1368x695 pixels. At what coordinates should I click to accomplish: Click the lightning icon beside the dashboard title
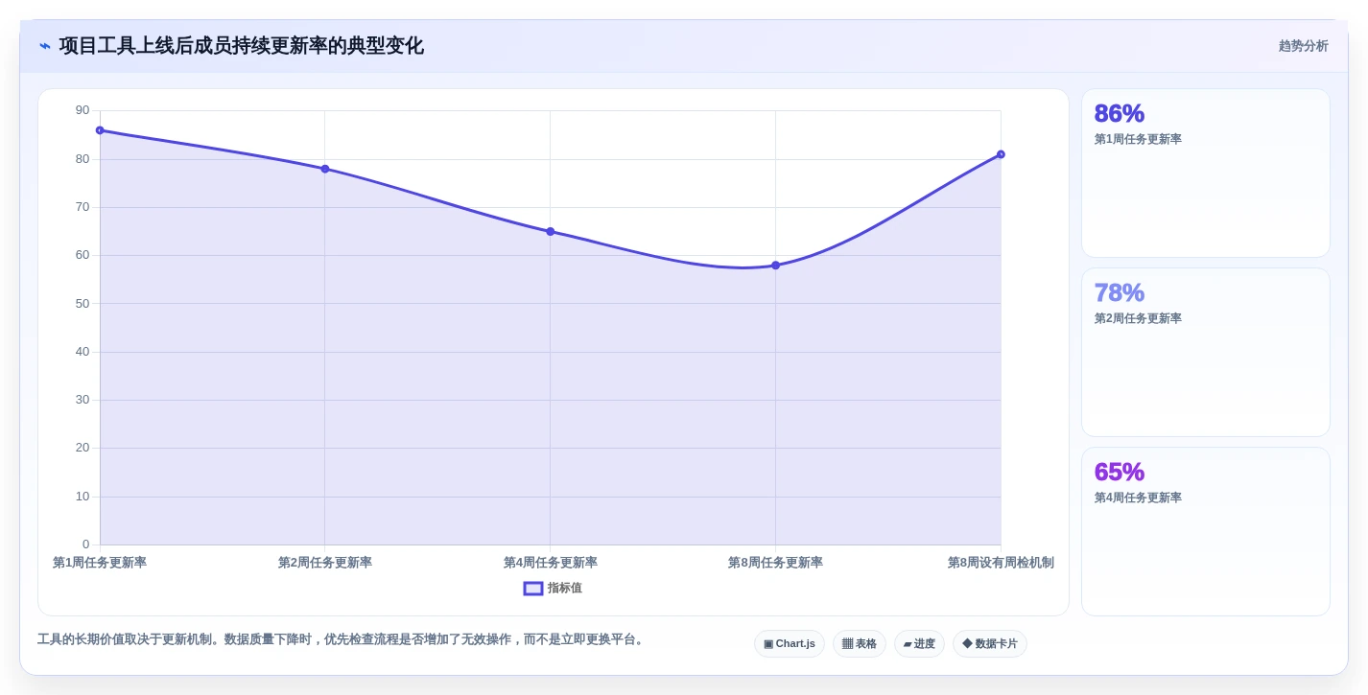tap(45, 46)
